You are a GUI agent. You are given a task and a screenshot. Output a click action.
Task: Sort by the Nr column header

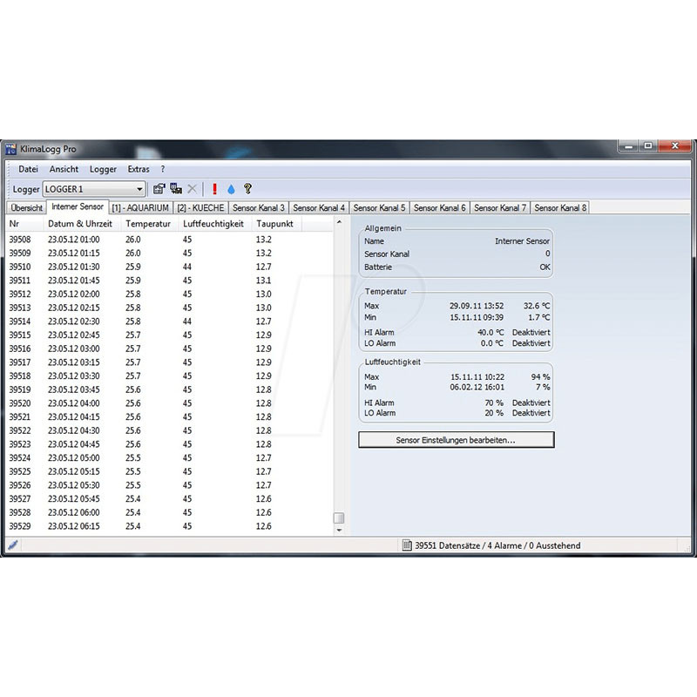pos(24,224)
